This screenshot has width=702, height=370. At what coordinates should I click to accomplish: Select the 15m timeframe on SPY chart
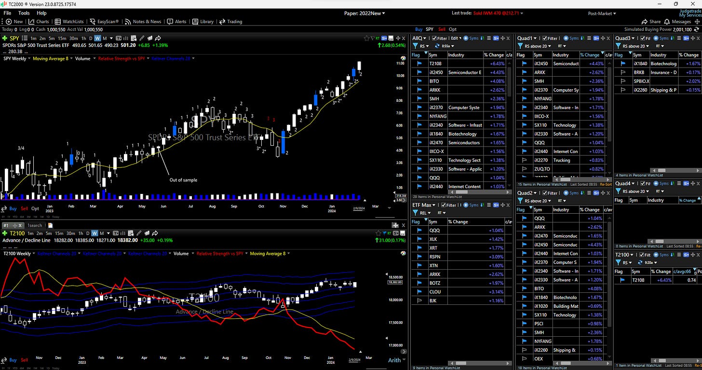coord(62,38)
